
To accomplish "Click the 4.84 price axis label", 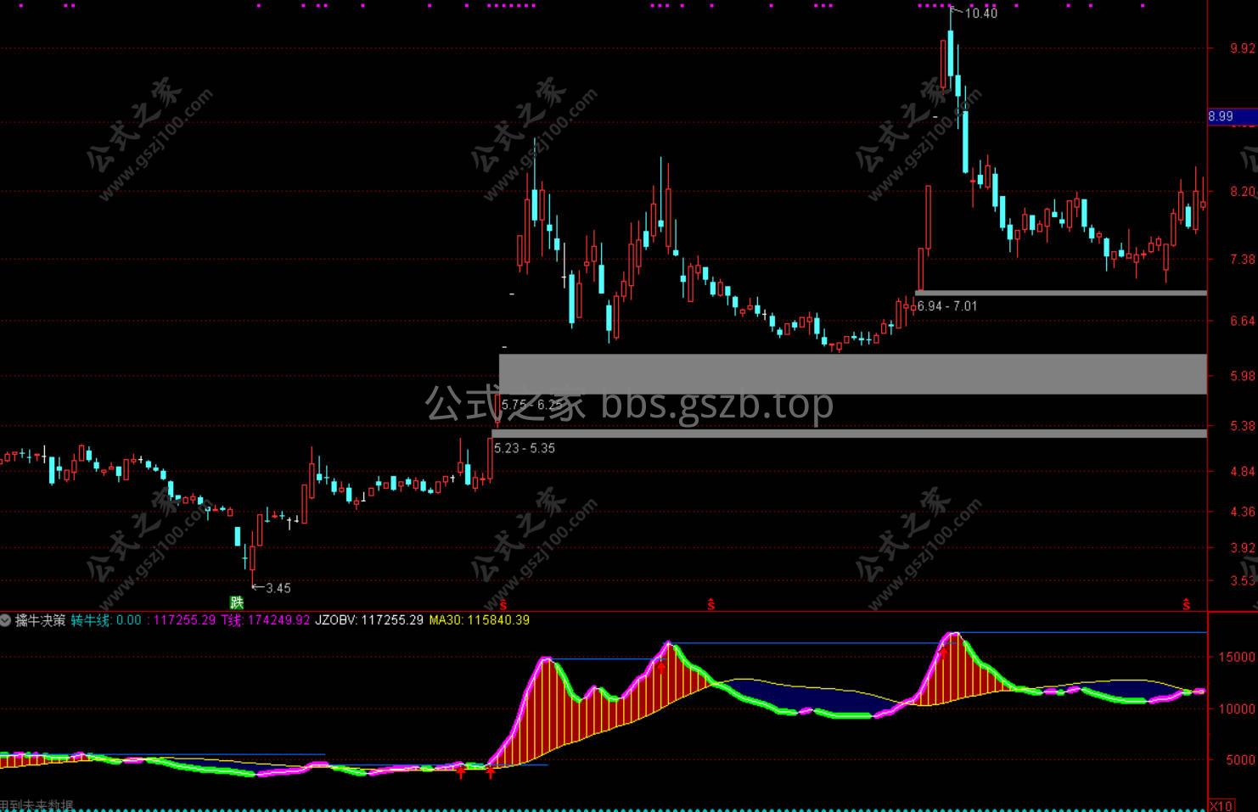I will 1243,472.
